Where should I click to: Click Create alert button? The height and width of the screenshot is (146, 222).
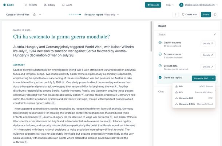[190, 15]
